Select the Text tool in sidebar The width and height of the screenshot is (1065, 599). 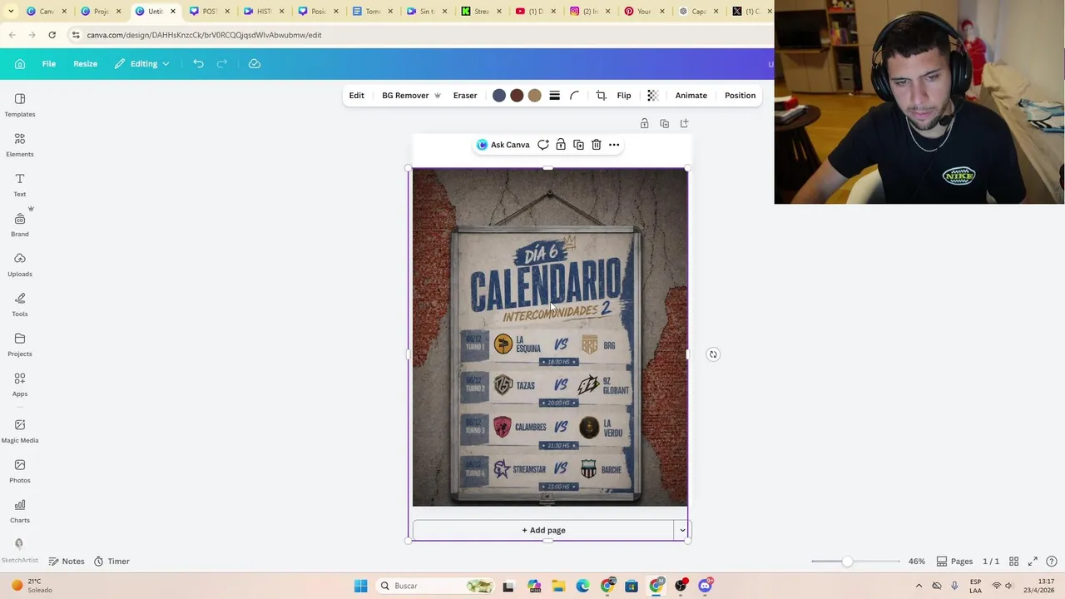click(x=20, y=185)
